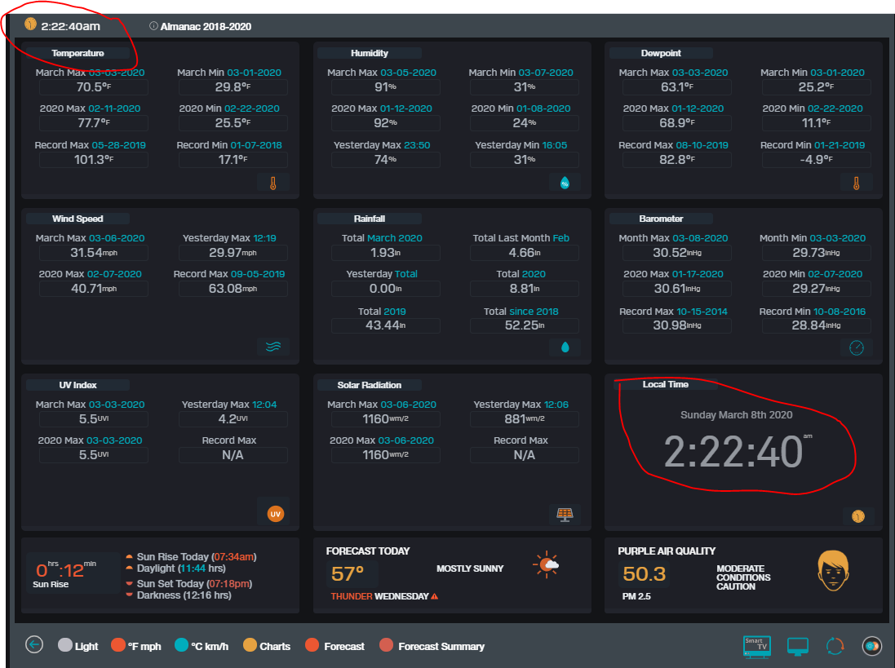Click the Daylight 11:44 hrs line
The image size is (895, 668).
pos(181,568)
